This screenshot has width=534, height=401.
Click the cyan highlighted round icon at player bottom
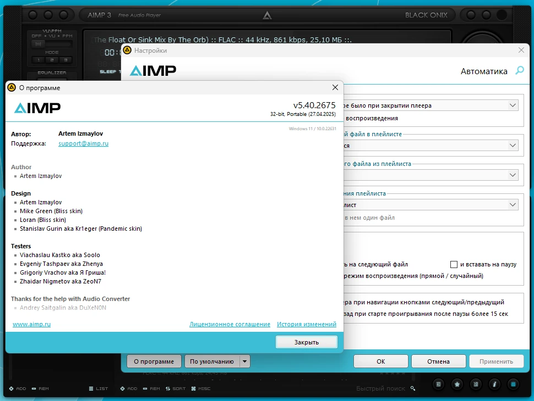(x=513, y=385)
